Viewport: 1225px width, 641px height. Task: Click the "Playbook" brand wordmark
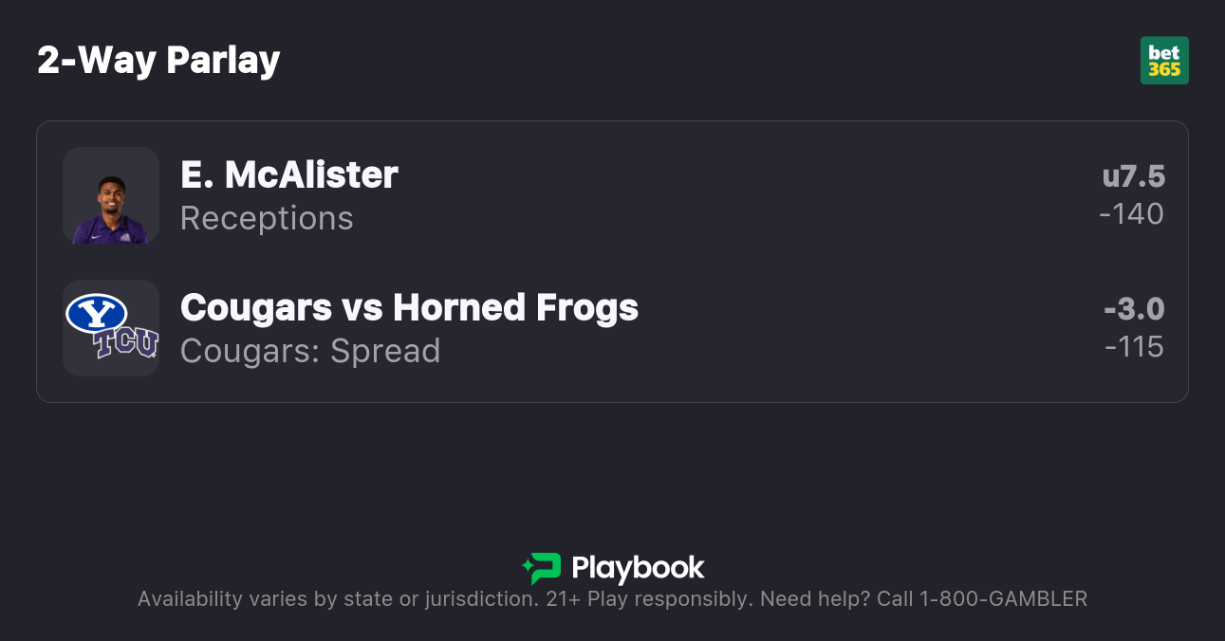[638, 568]
